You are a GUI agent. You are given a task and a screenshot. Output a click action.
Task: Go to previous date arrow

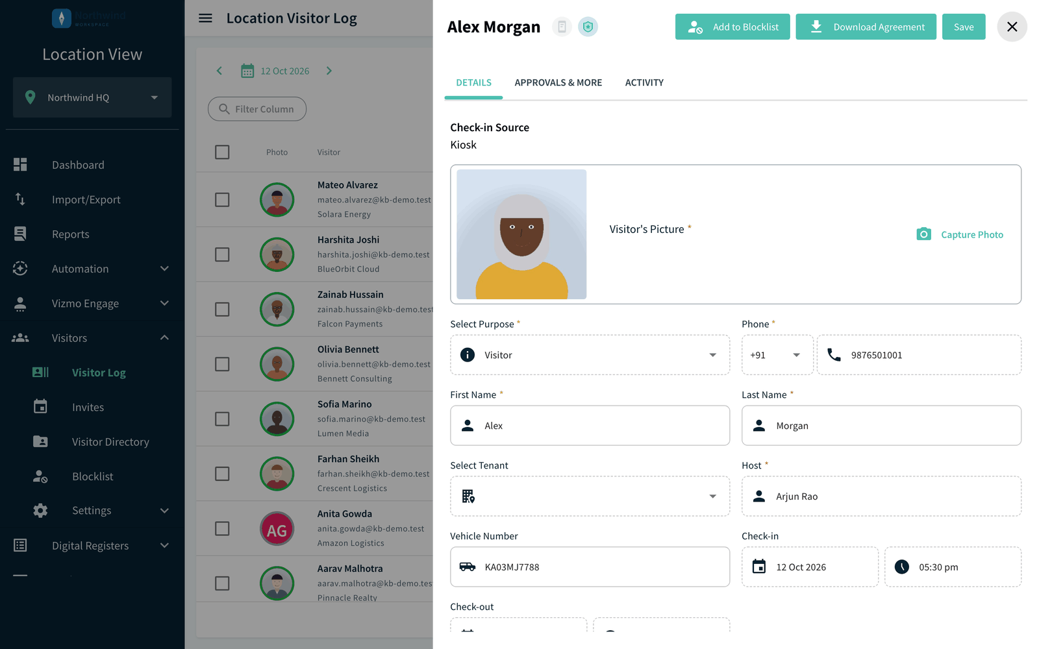(219, 71)
